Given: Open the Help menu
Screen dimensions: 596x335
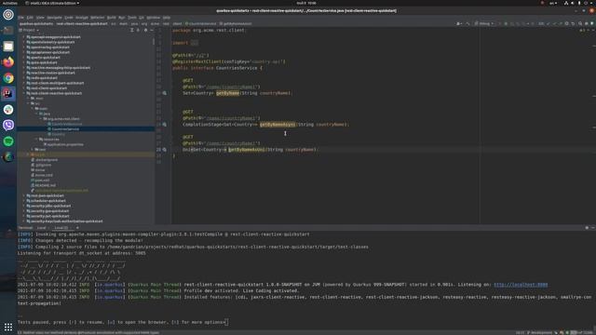Looking at the screenshot, I should click(x=167, y=18).
